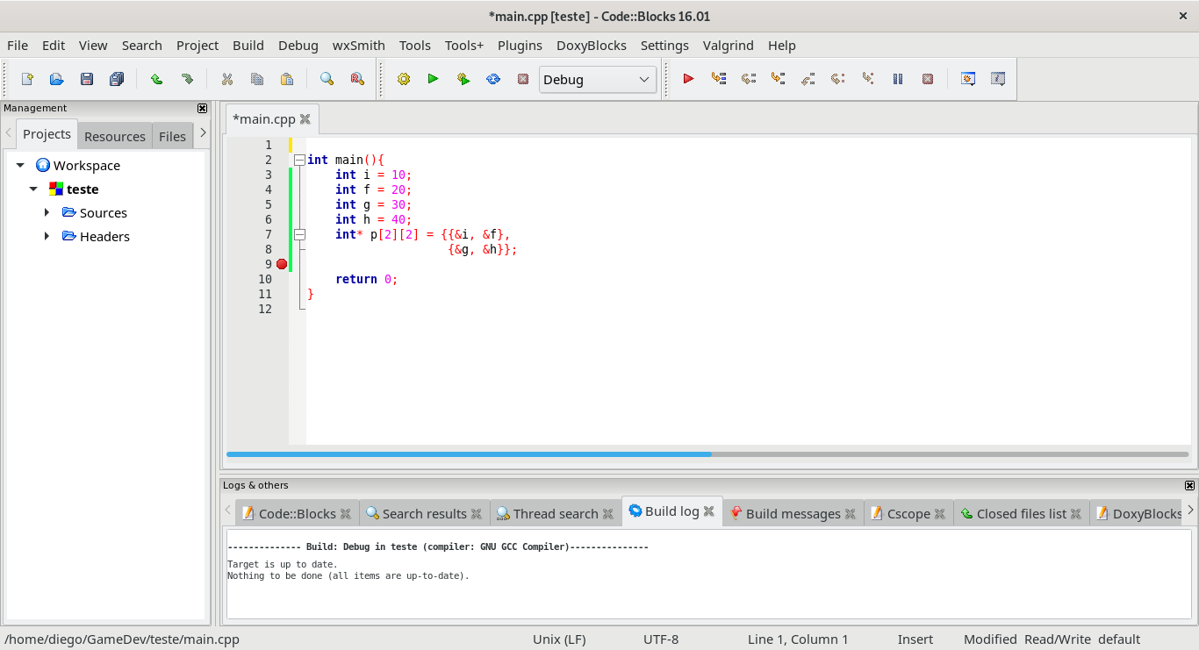
Task: Switch to the Thread search tab
Action: 555,514
